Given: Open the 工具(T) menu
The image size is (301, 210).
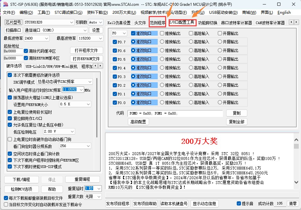Looking at the screenshot, I should pos(44,13).
